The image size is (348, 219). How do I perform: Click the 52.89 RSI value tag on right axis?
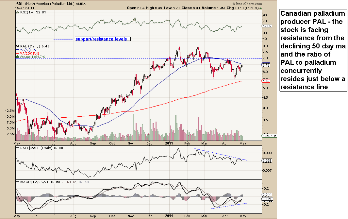[x=267, y=26]
